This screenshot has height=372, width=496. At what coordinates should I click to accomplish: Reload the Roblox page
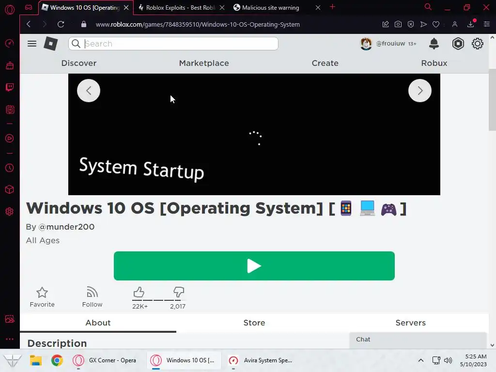click(x=61, y=24)
